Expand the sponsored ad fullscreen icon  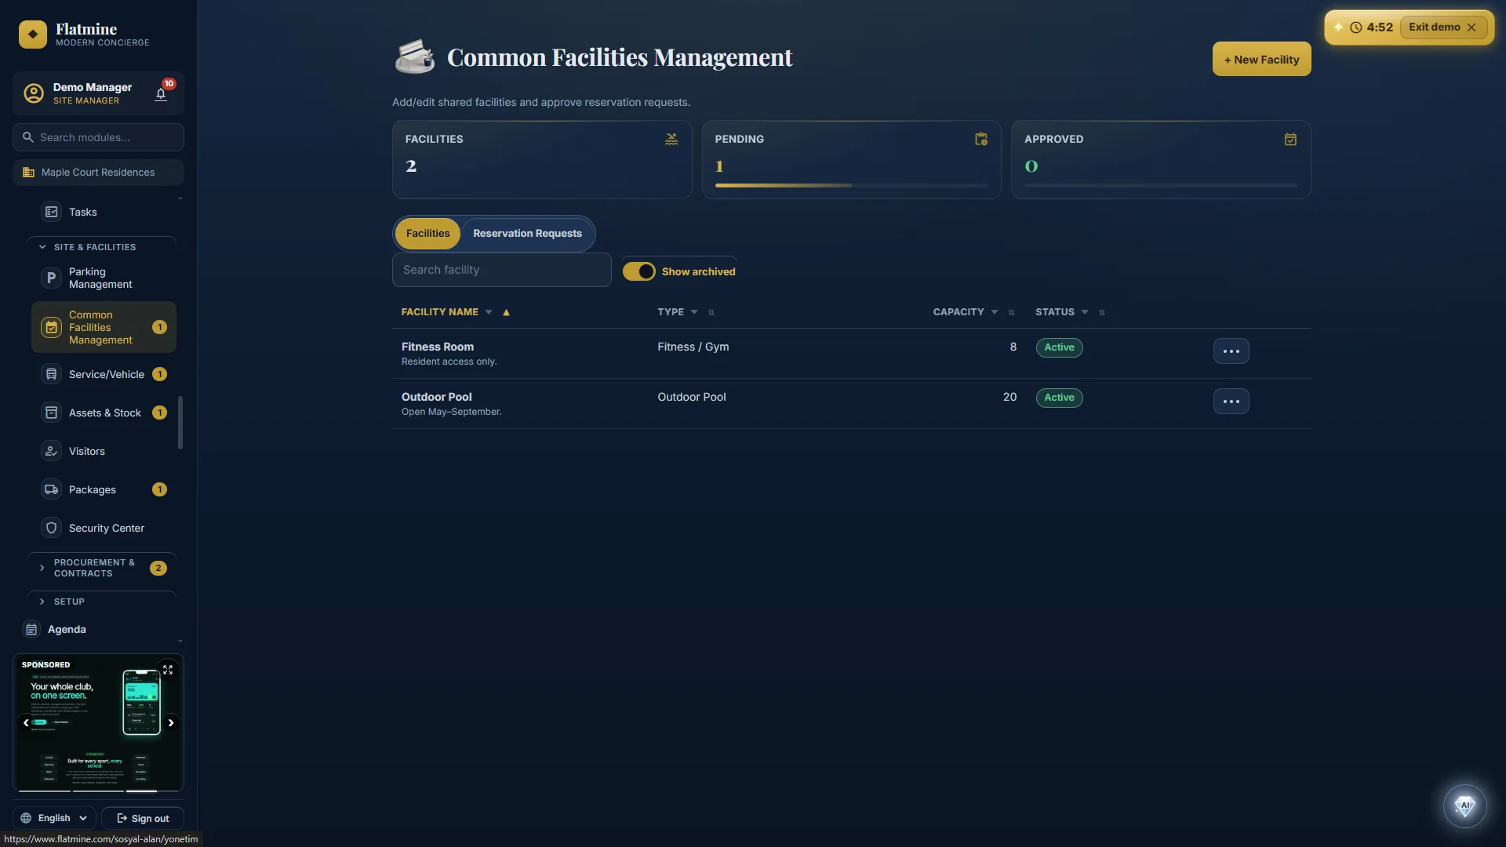click(x=168, y=670)
